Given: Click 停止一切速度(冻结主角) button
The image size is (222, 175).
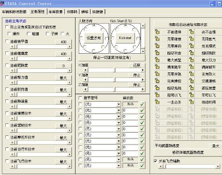Looking at the screenshot, I should [x=112, y=57].
